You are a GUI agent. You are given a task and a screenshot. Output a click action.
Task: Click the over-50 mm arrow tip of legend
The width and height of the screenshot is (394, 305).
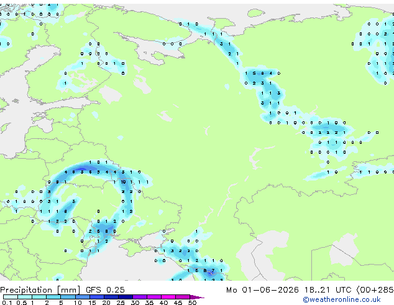(197, 297)
